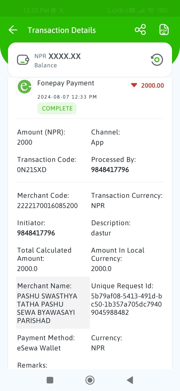Tap the Merchant Code number
The image size is (180, 391).
[x=47, y=206]
